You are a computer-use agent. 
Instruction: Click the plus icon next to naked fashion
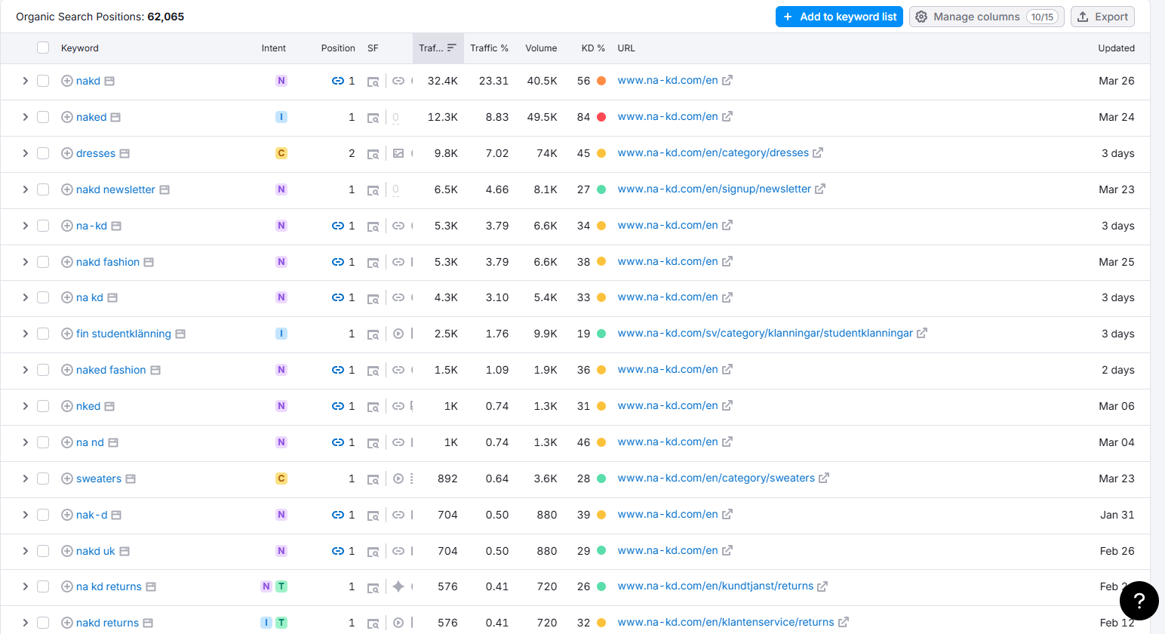tap(67, 370)
